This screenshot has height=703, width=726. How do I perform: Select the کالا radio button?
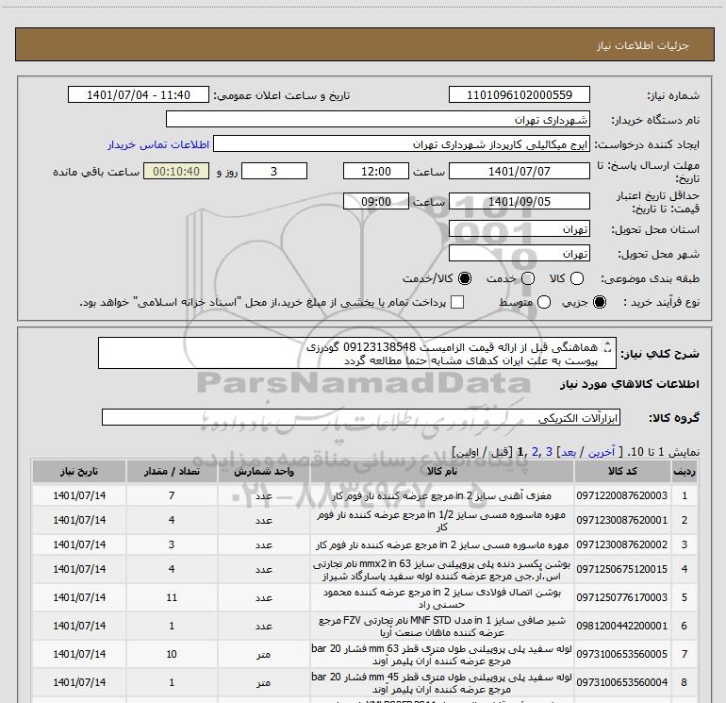coord(577,278)
